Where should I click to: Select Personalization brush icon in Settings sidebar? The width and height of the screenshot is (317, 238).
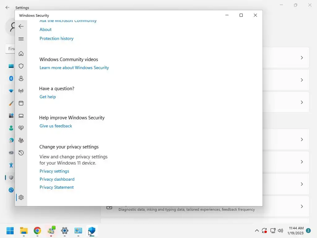(11, 103)
